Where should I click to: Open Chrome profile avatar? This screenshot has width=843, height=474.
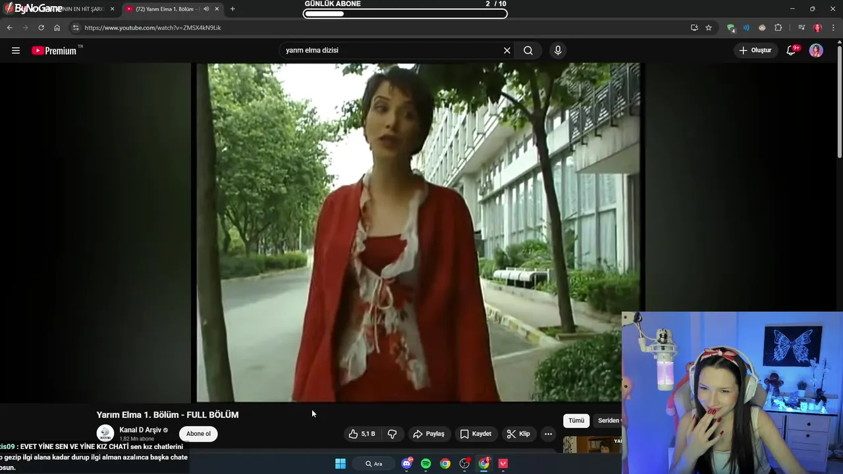817,28
